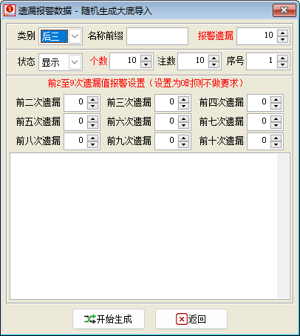Click the 返回 button
Viewport: 300px width, 336px height.
(x=191, y=319)
